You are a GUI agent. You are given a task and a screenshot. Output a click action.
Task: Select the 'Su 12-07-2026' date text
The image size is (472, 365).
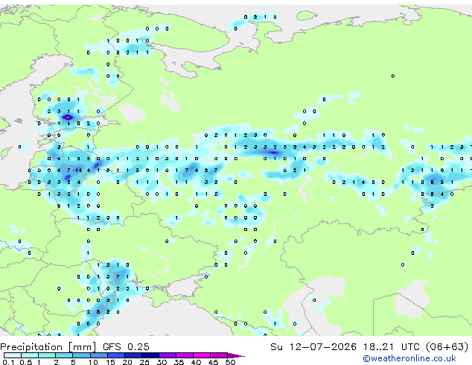pyautogui.click(x=313, y=347)
